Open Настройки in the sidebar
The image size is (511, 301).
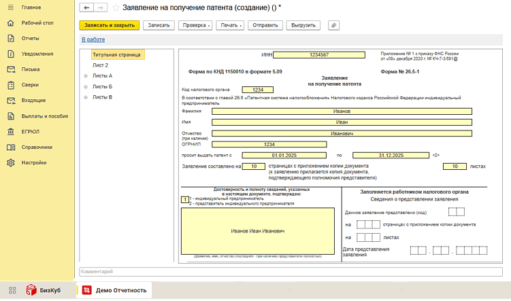pyautogui.click(x=34, y=163)
